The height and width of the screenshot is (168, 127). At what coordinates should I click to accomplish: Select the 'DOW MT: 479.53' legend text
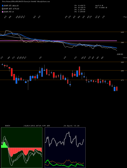11,9
